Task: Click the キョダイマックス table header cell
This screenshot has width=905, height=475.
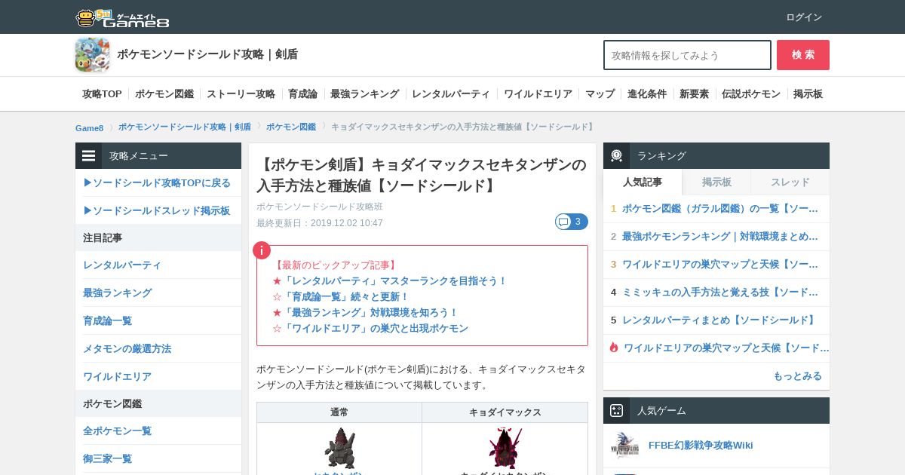Action: click(x=505, y=412)
